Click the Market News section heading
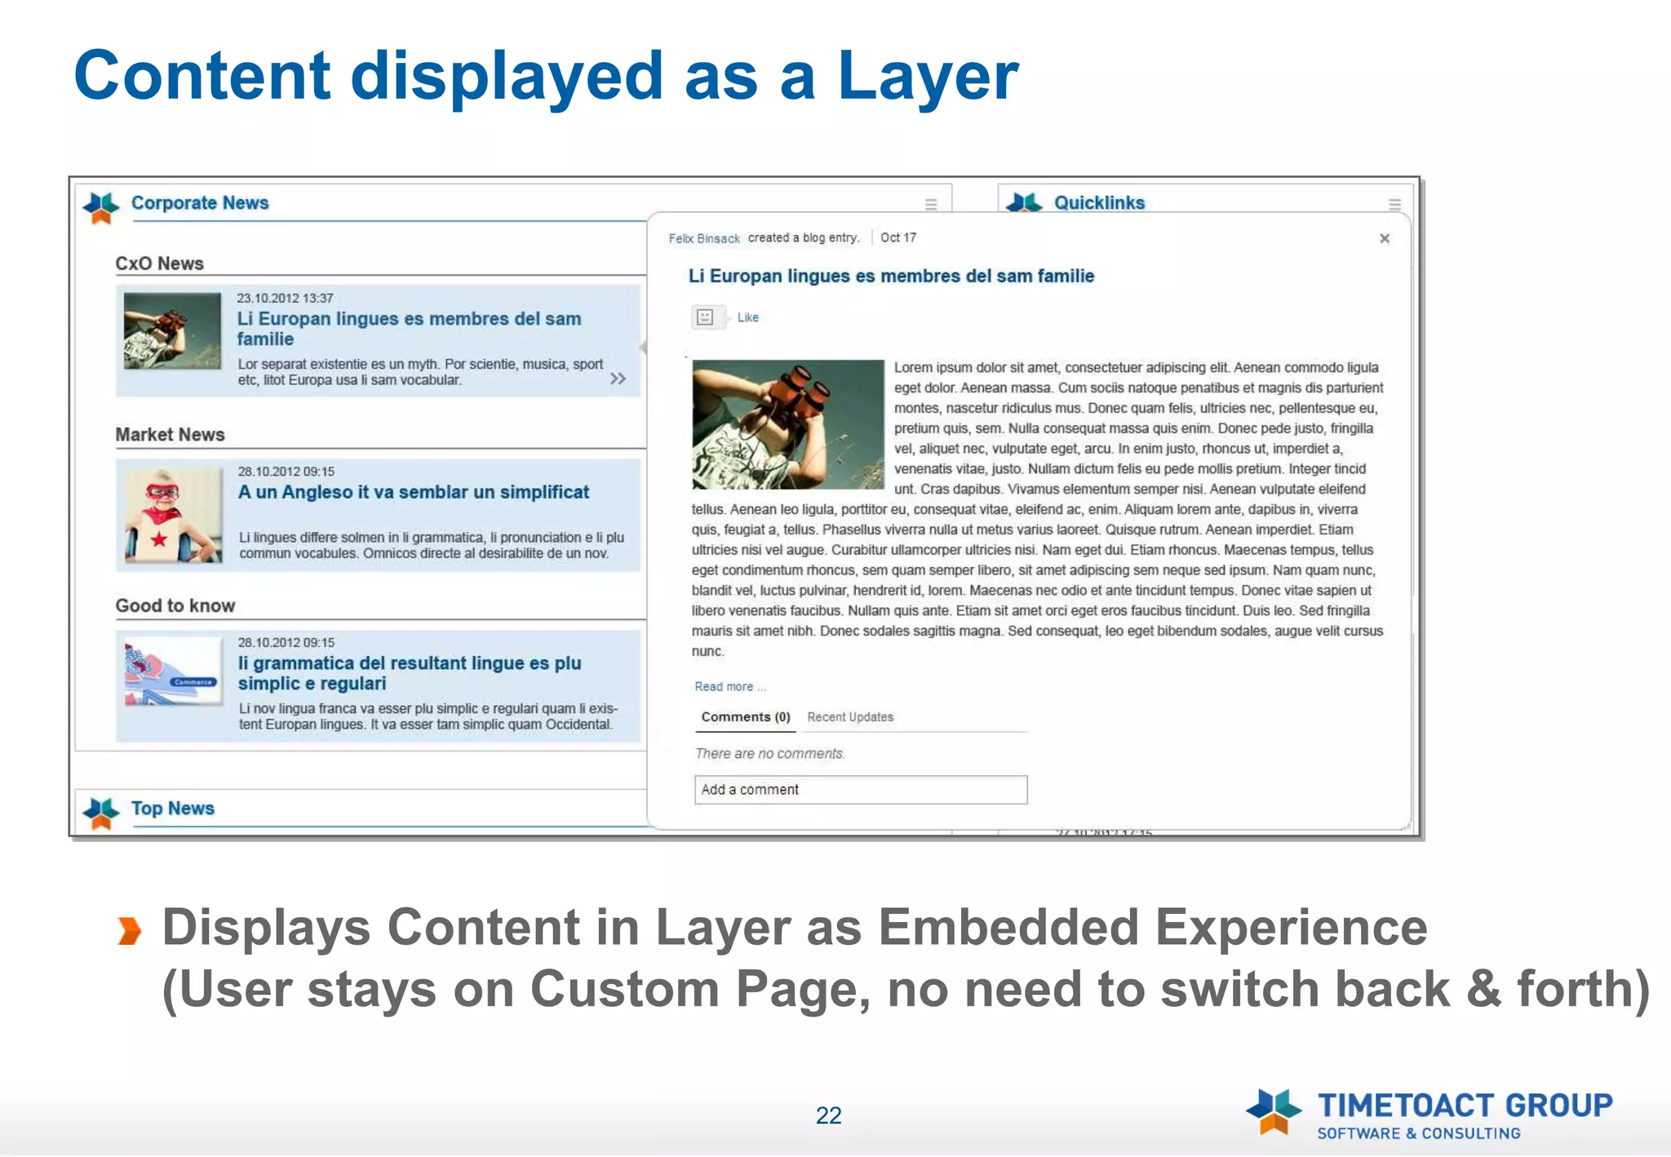 [x=170, y=435]
